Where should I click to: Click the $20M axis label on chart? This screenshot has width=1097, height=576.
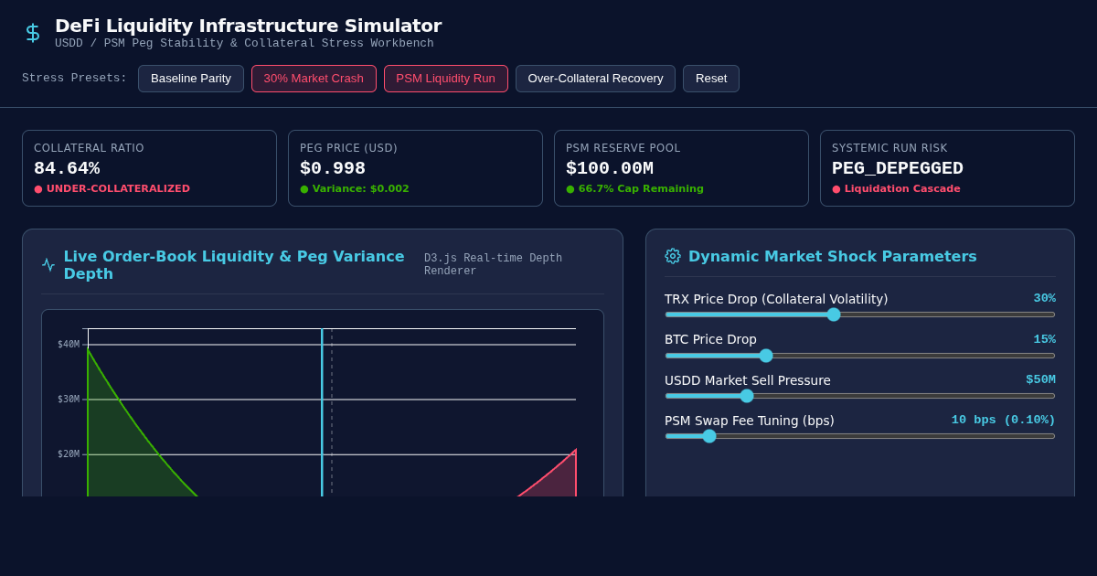pos(69,454)
